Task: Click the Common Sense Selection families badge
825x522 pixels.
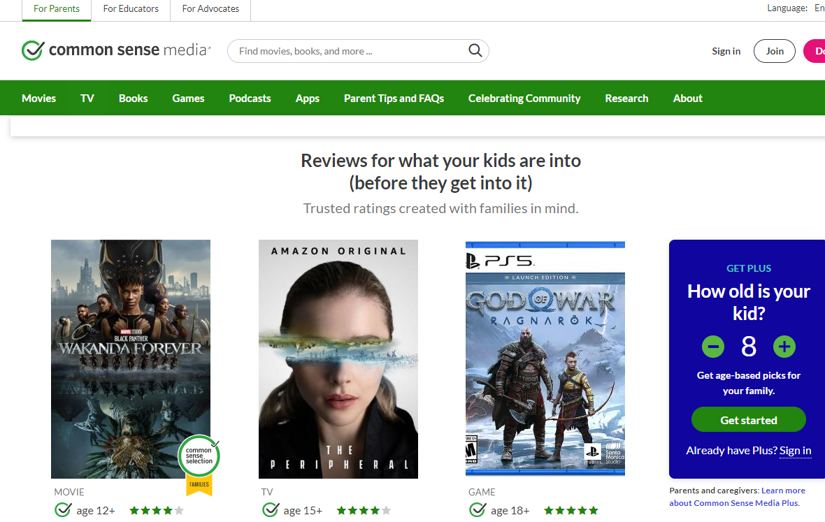Action: point(199,464)
